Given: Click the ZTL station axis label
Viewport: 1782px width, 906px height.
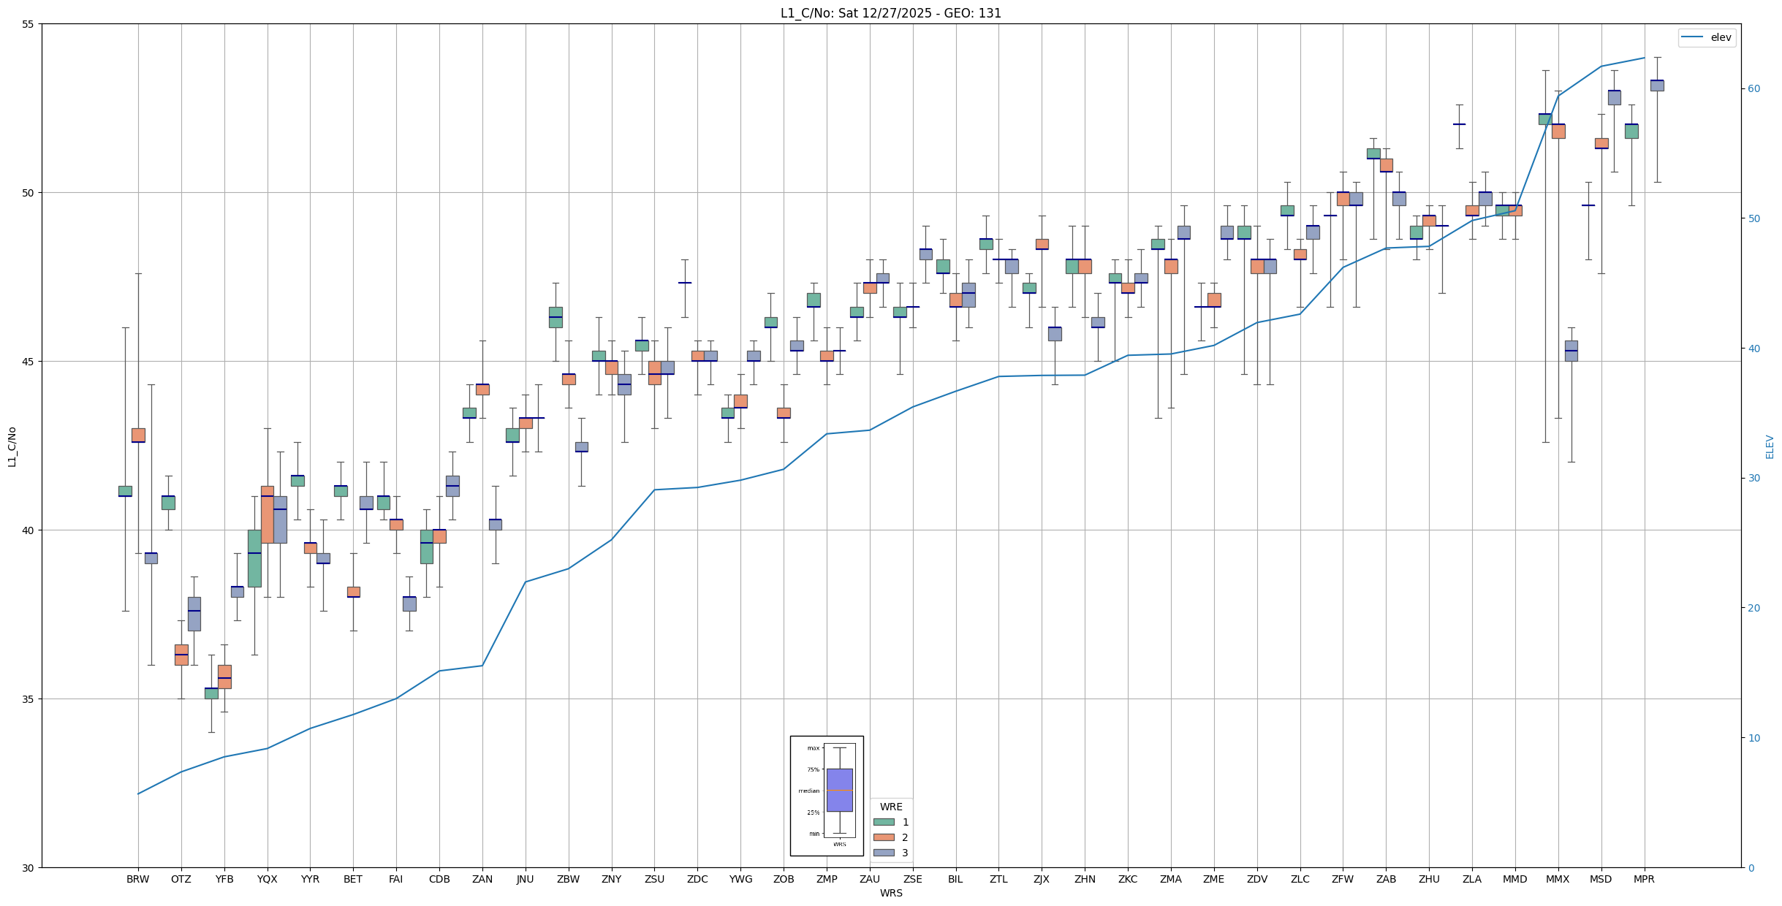Looking at the screenshot, I should [x=998, y=879].
